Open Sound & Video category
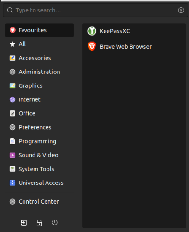The width and height of the screenshot is (189, 232). click(39, 155)
